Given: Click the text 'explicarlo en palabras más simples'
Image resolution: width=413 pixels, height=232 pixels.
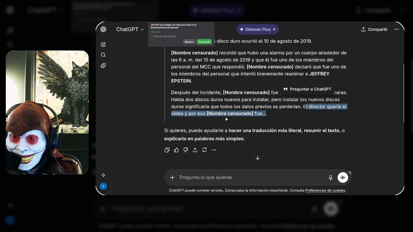Looking at the screenshot, I should tap(204, 139).
